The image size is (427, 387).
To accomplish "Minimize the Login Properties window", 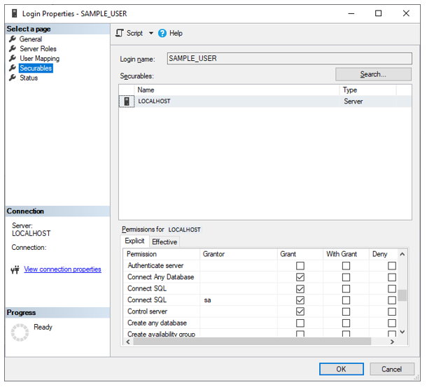I will coord(351,13).
